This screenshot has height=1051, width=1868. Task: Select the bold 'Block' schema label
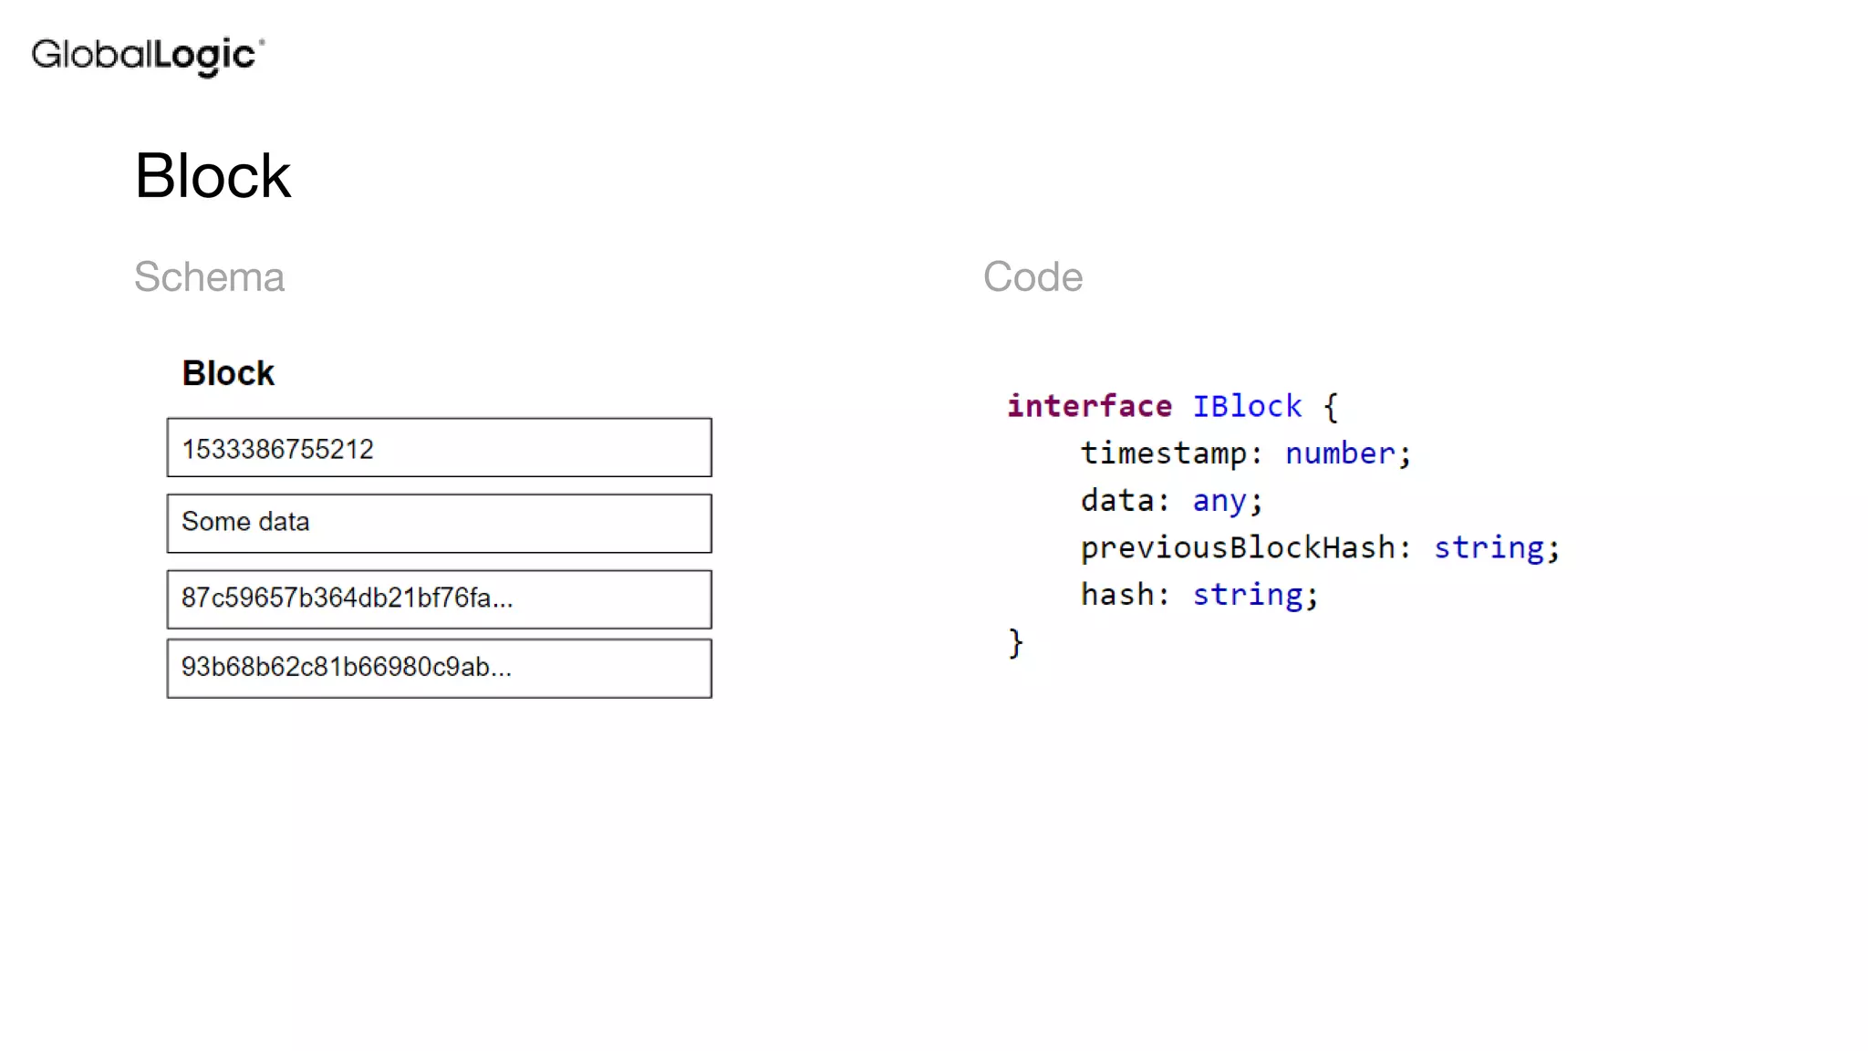(x=228, y=373)
